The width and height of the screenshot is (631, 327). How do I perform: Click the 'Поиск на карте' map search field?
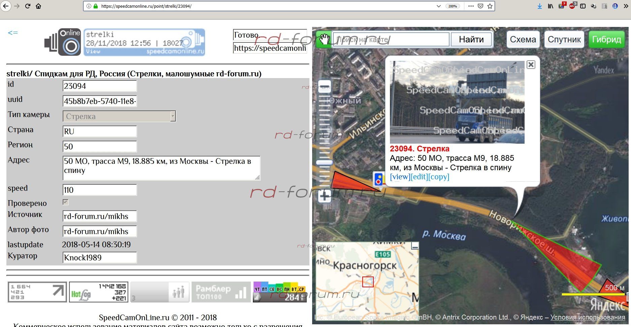click(391, 40)
